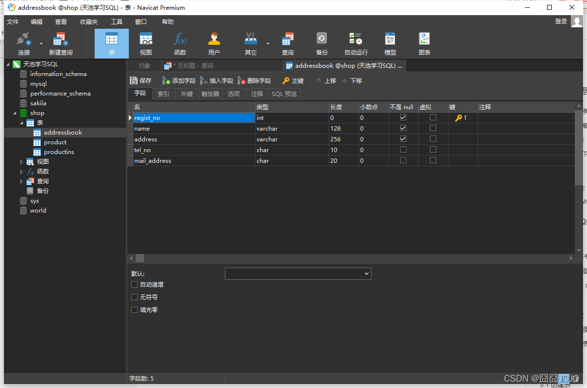Open the 模型 model toolbar icon
This screenshot has height=388, width=587.
coord(390,44)
